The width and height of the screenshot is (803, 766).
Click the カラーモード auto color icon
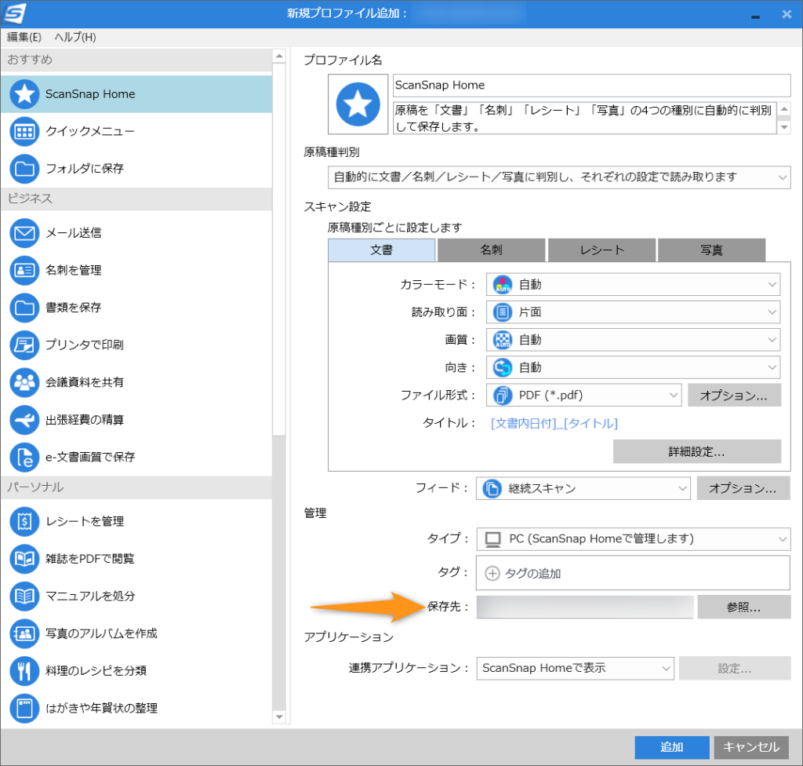[503, 285]
